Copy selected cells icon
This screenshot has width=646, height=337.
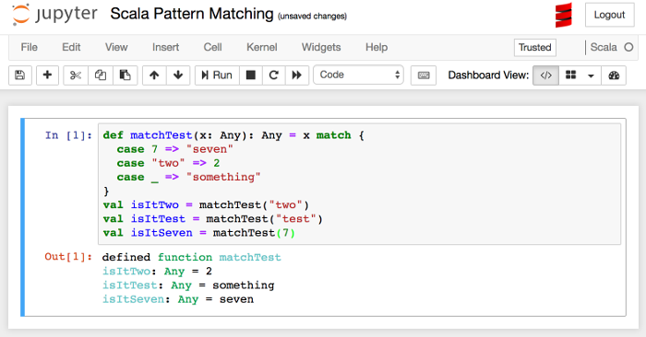[100, 76]
